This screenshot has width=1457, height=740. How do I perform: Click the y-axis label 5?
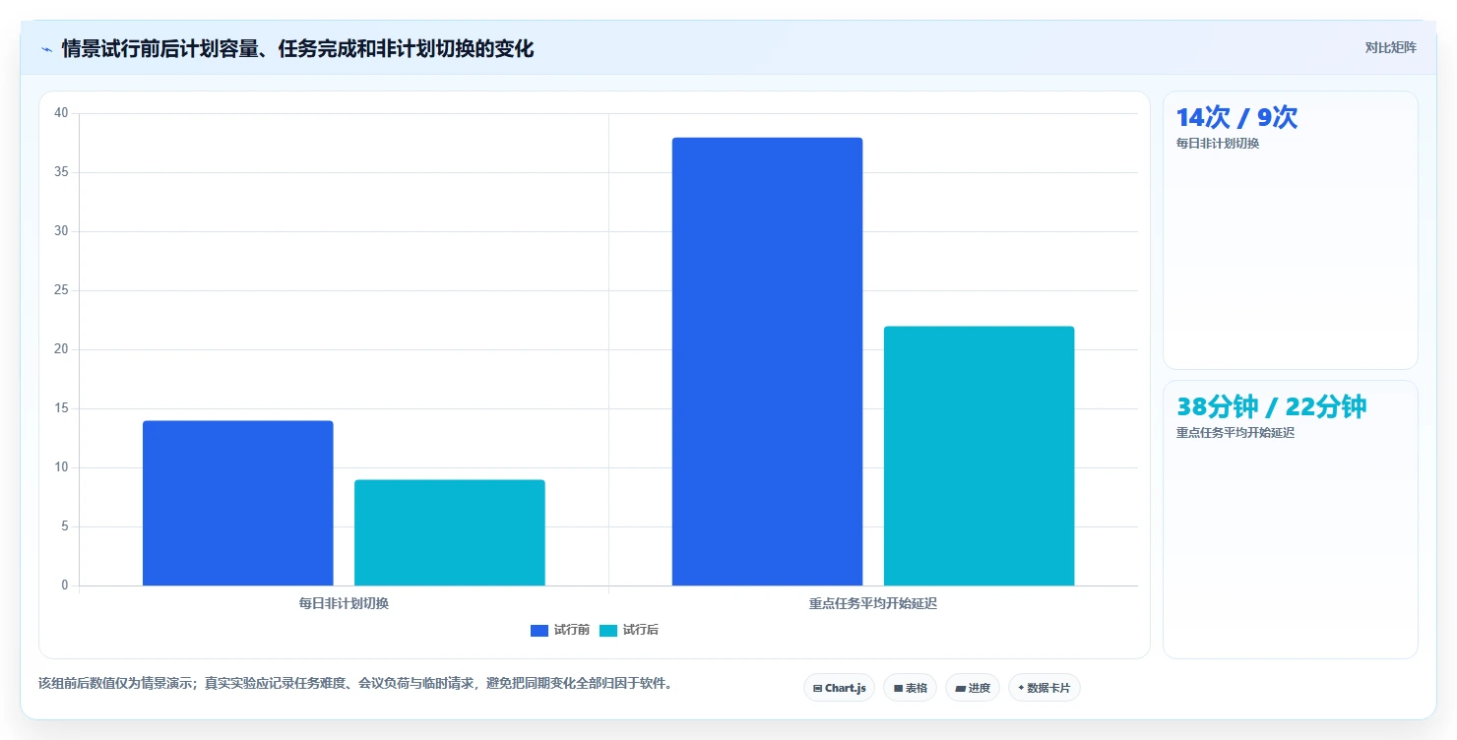tap(65, 526)
